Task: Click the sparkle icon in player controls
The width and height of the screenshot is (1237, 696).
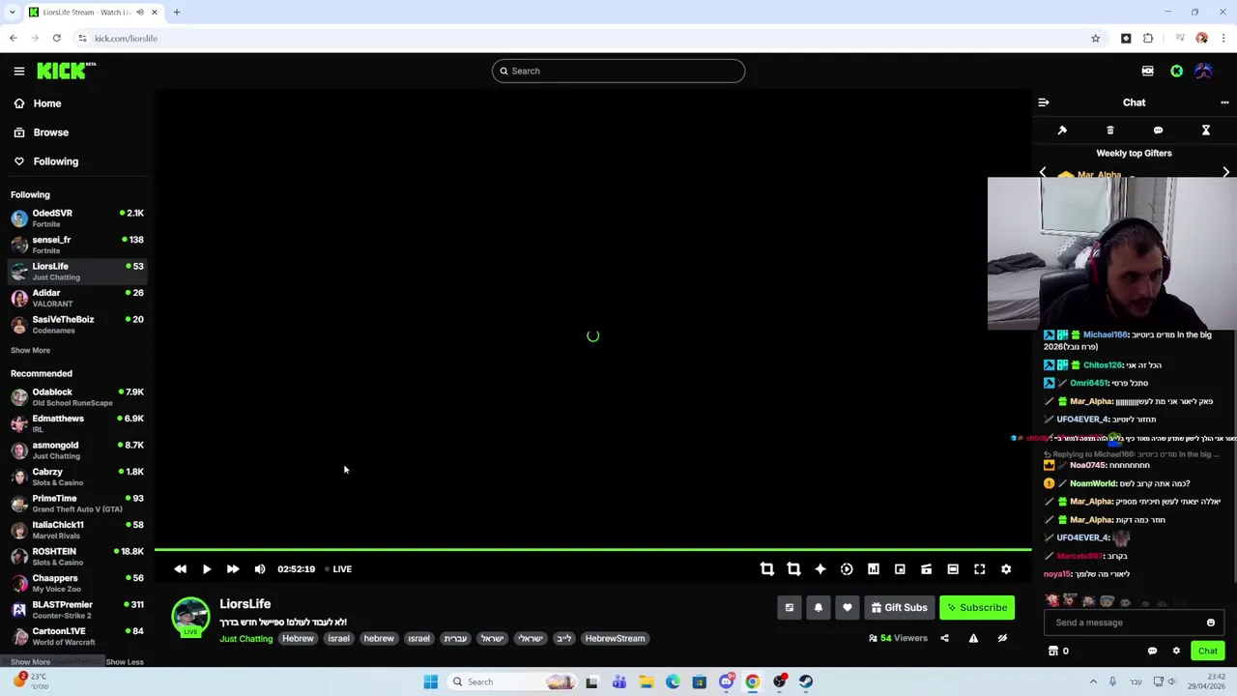Action: pos(820,569)
